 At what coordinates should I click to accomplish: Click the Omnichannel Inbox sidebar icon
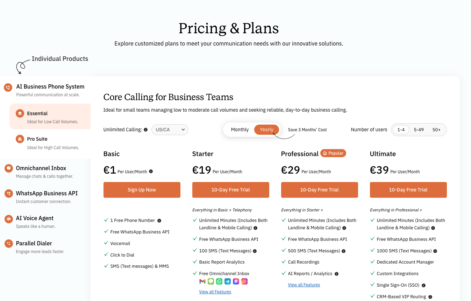tap(8, 169)
